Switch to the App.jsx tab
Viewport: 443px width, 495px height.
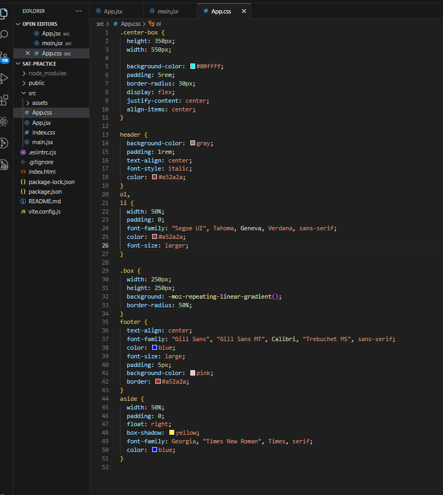click(x=115, y=11)
